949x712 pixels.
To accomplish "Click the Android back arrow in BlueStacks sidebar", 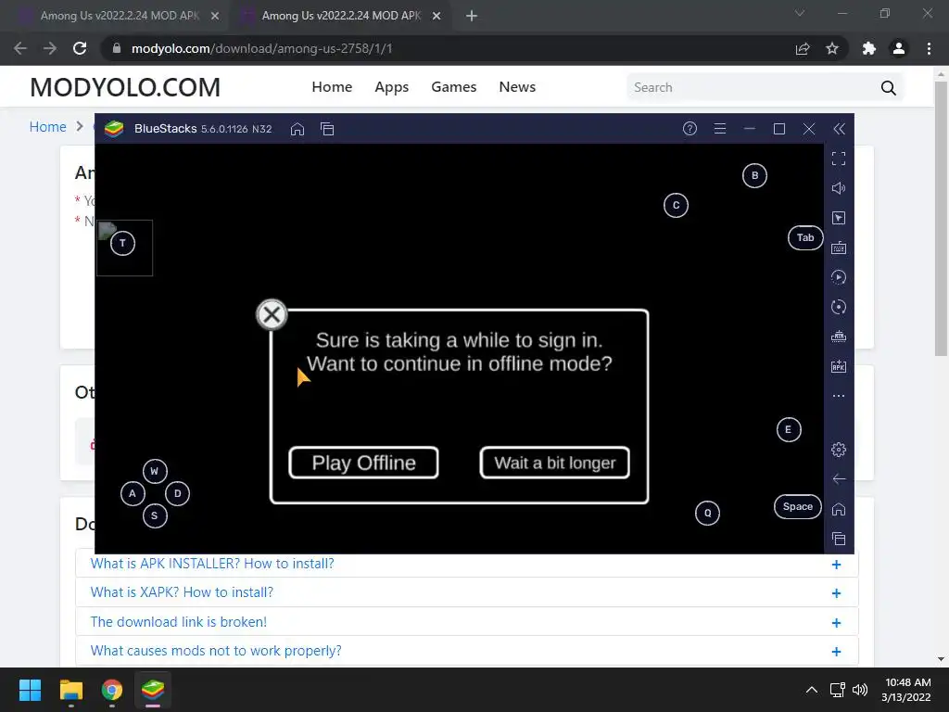I will 838,479.
